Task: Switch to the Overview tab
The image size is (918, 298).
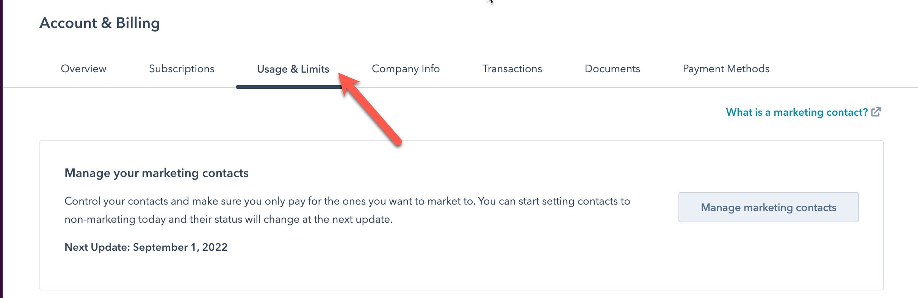Action: click(x=83, y=69)
